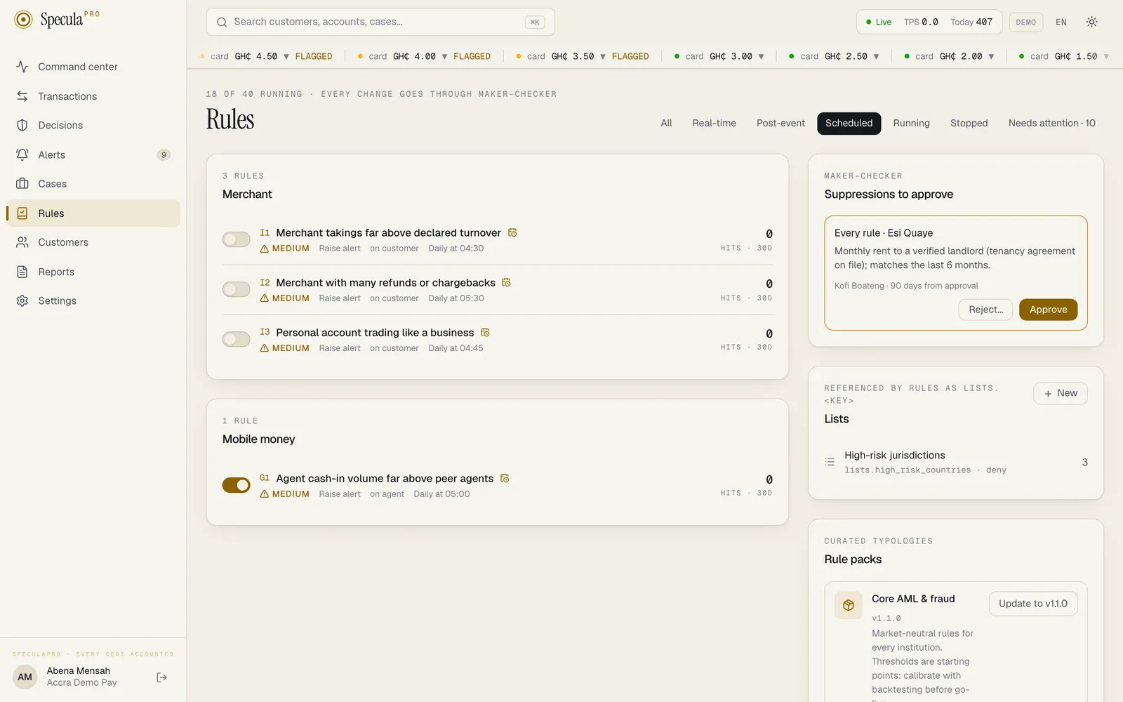The image size is (1123, 702).
Task: Show rules in Needs attention tab
Action: pos(1051,123)
